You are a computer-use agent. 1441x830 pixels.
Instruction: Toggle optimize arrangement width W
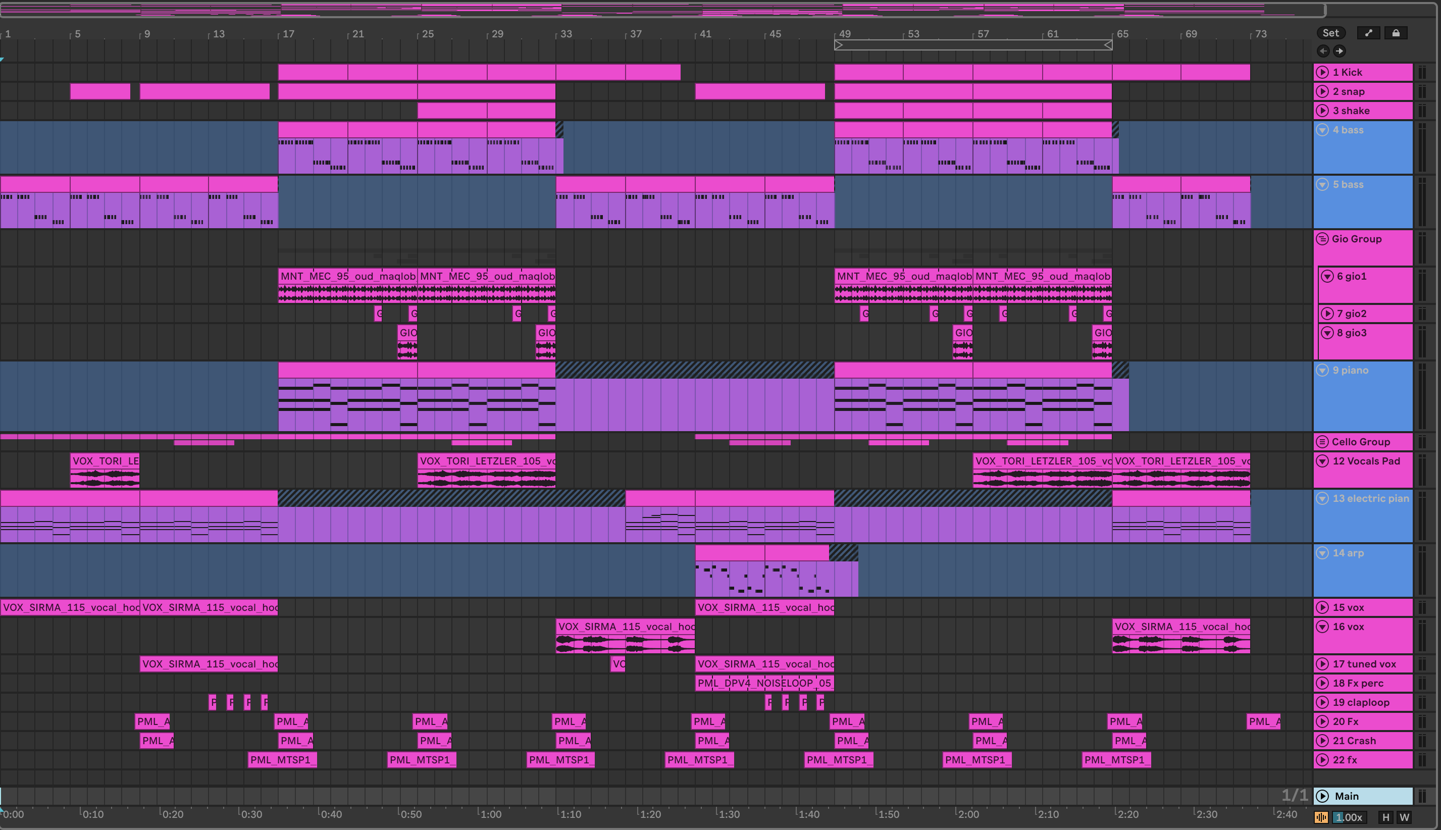[1405, 817]
